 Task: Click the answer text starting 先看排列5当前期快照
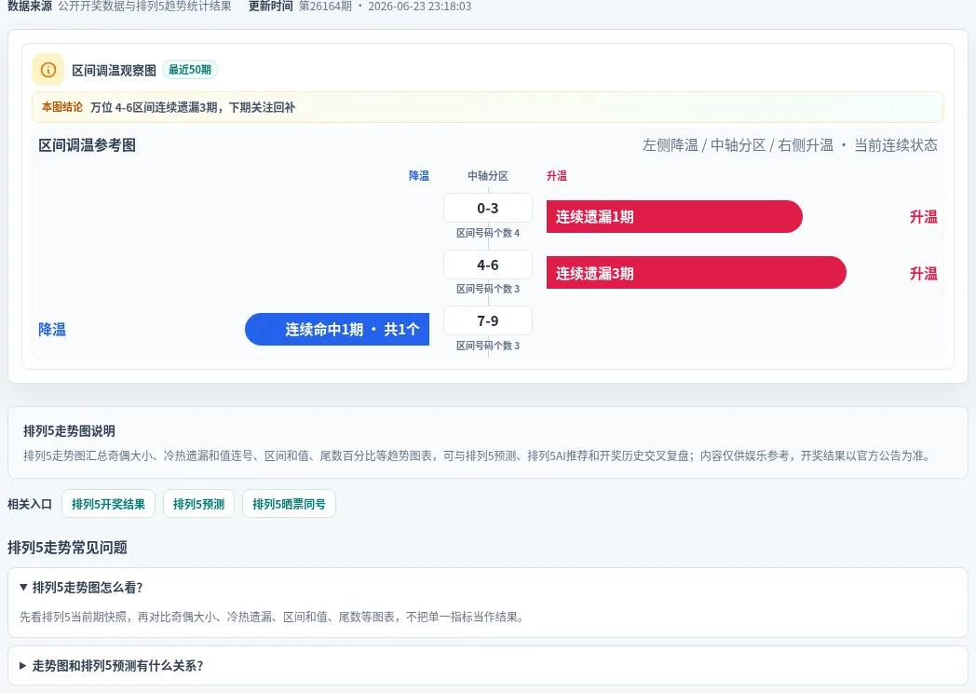coord(273,617)
